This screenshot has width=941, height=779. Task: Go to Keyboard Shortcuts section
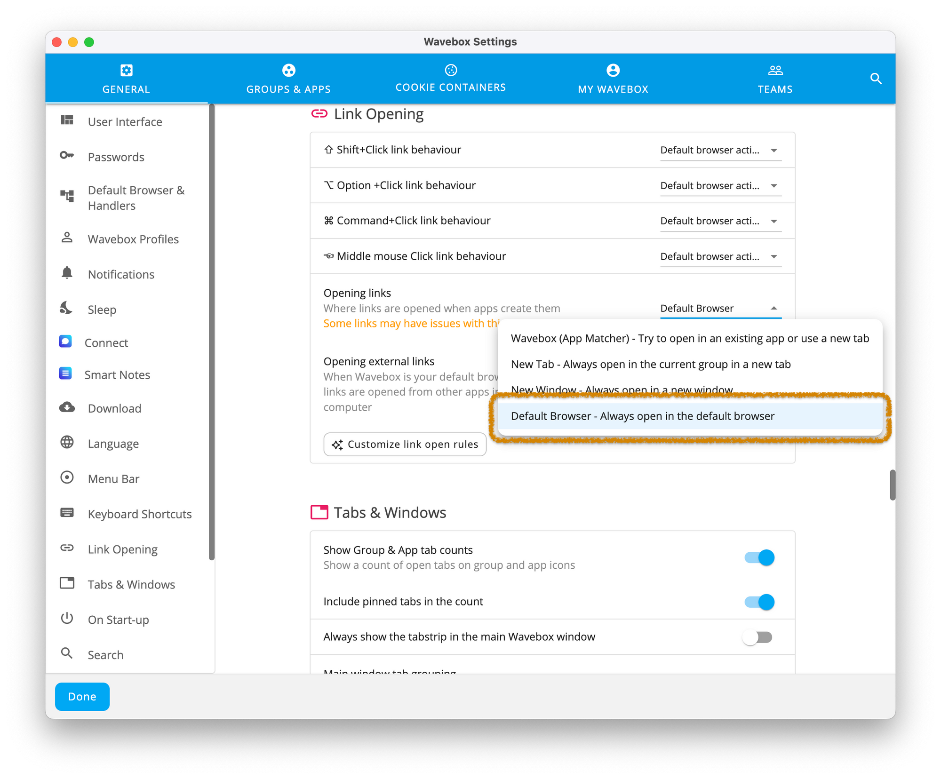point(127,514)
